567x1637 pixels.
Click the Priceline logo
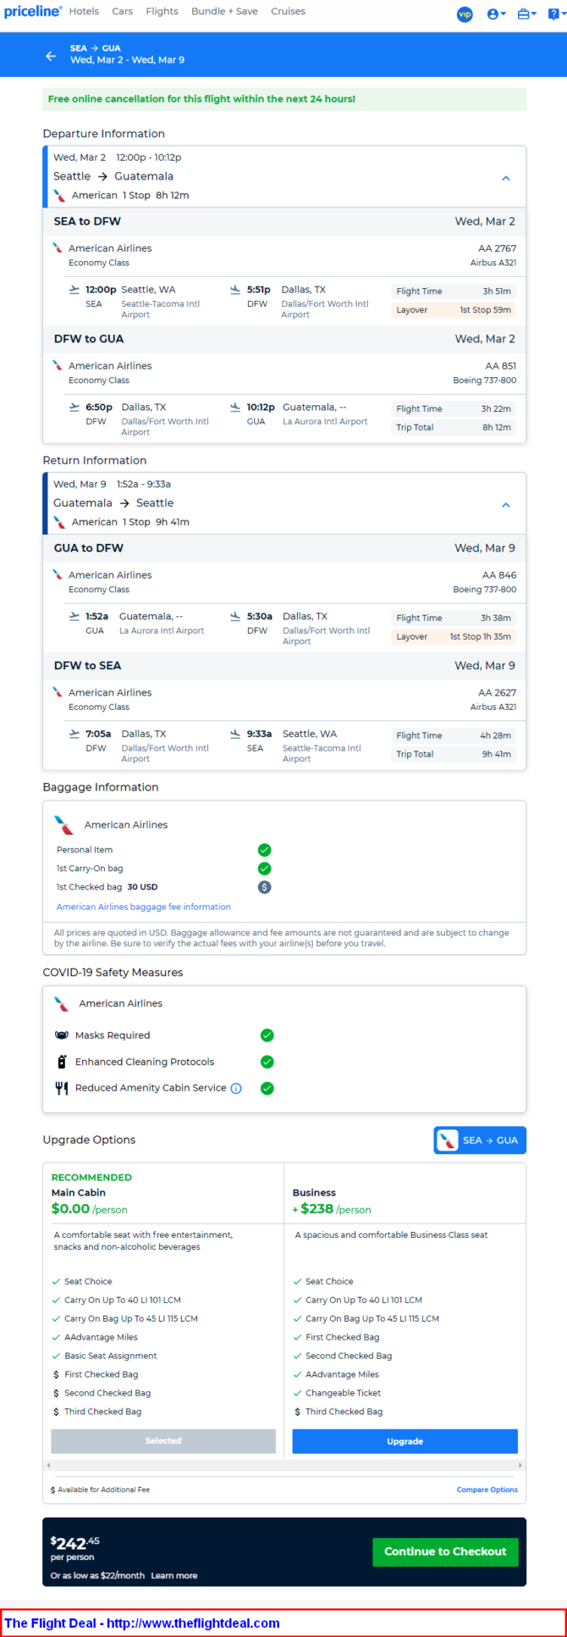coord(32,12)
